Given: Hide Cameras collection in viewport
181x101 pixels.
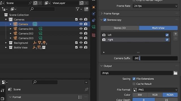Looking at the screenshot, I should point(81,19).
